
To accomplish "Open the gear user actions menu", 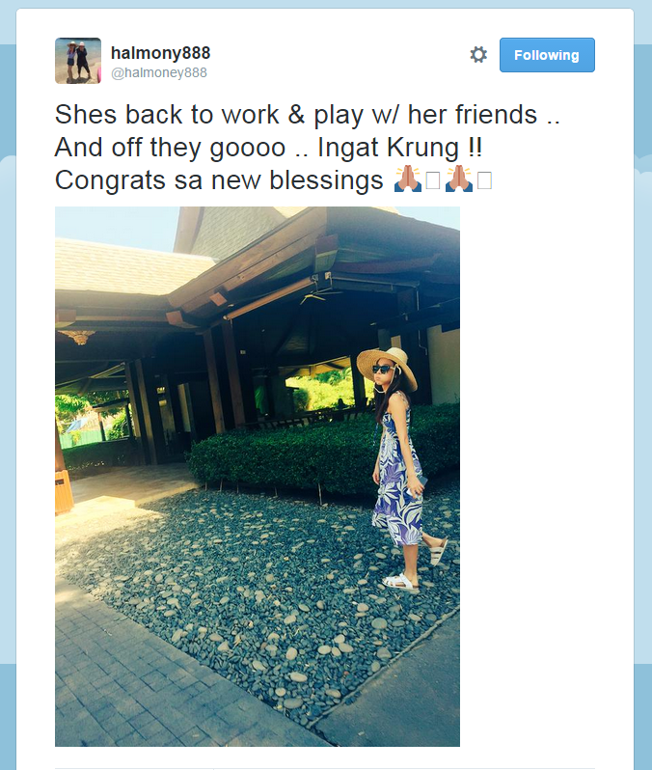I will point(478,54).
